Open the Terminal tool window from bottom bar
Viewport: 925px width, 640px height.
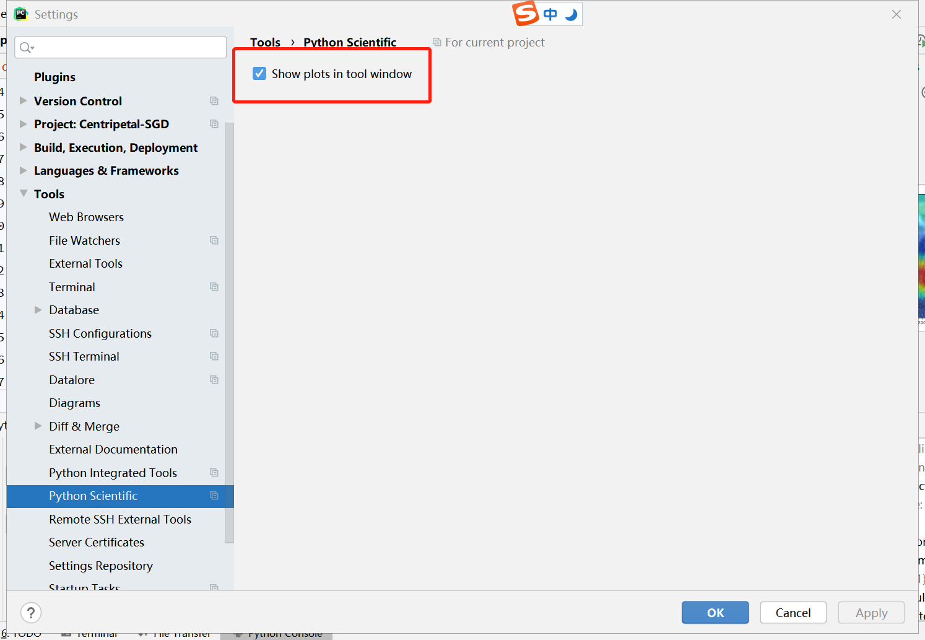[x=96, y=633]
